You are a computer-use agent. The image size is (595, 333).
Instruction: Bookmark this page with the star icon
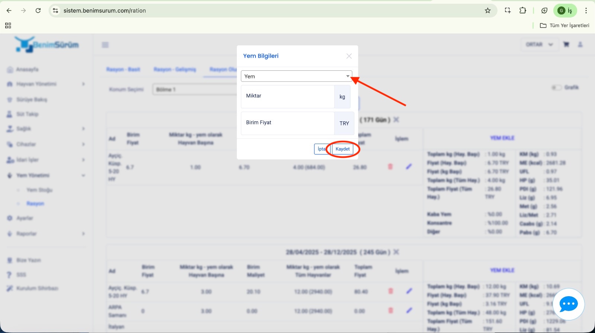pos(488,10)
